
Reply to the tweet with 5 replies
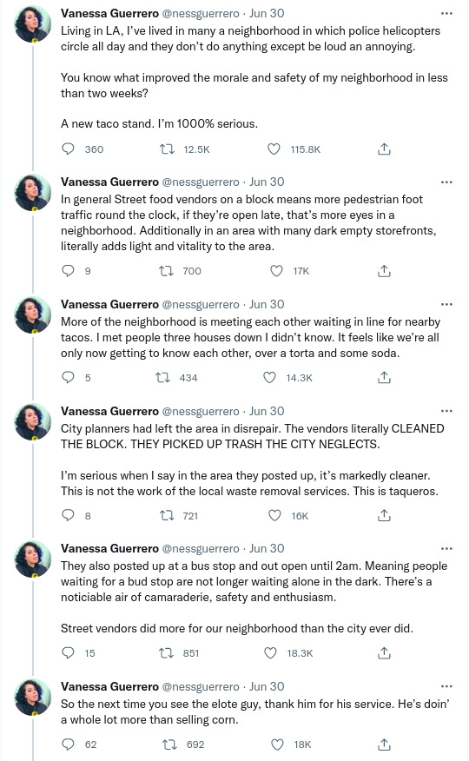pos(68,378)
